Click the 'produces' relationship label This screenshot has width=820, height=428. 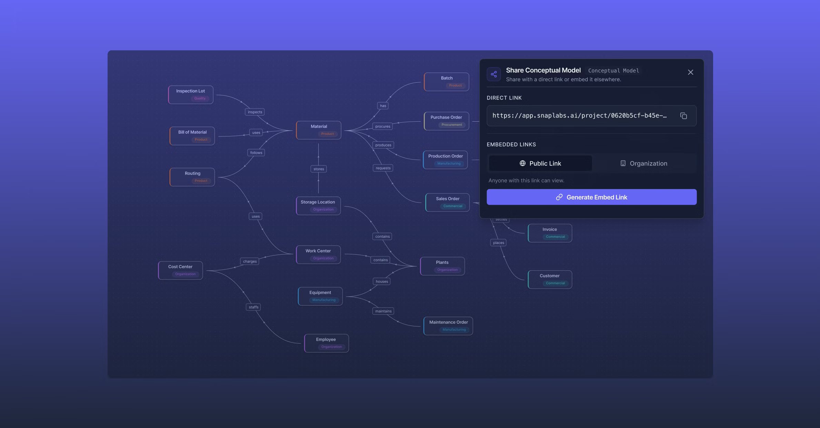pyautogui.click(x=383, y=145)
